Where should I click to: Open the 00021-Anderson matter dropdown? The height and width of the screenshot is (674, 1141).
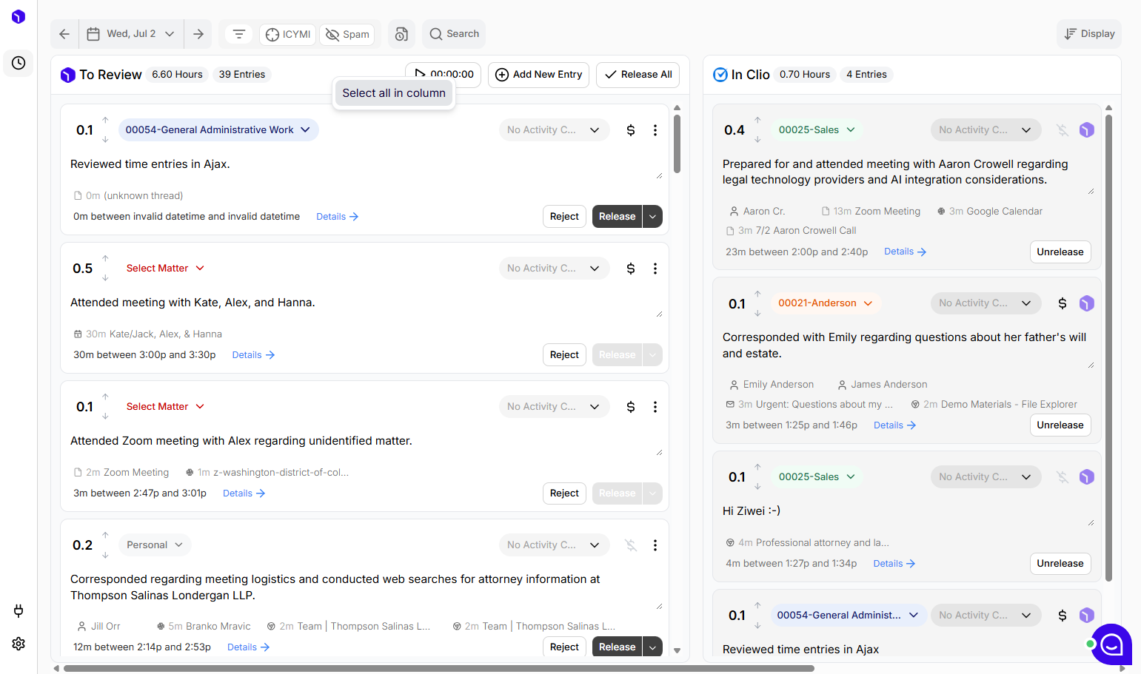tap(826, 303)
